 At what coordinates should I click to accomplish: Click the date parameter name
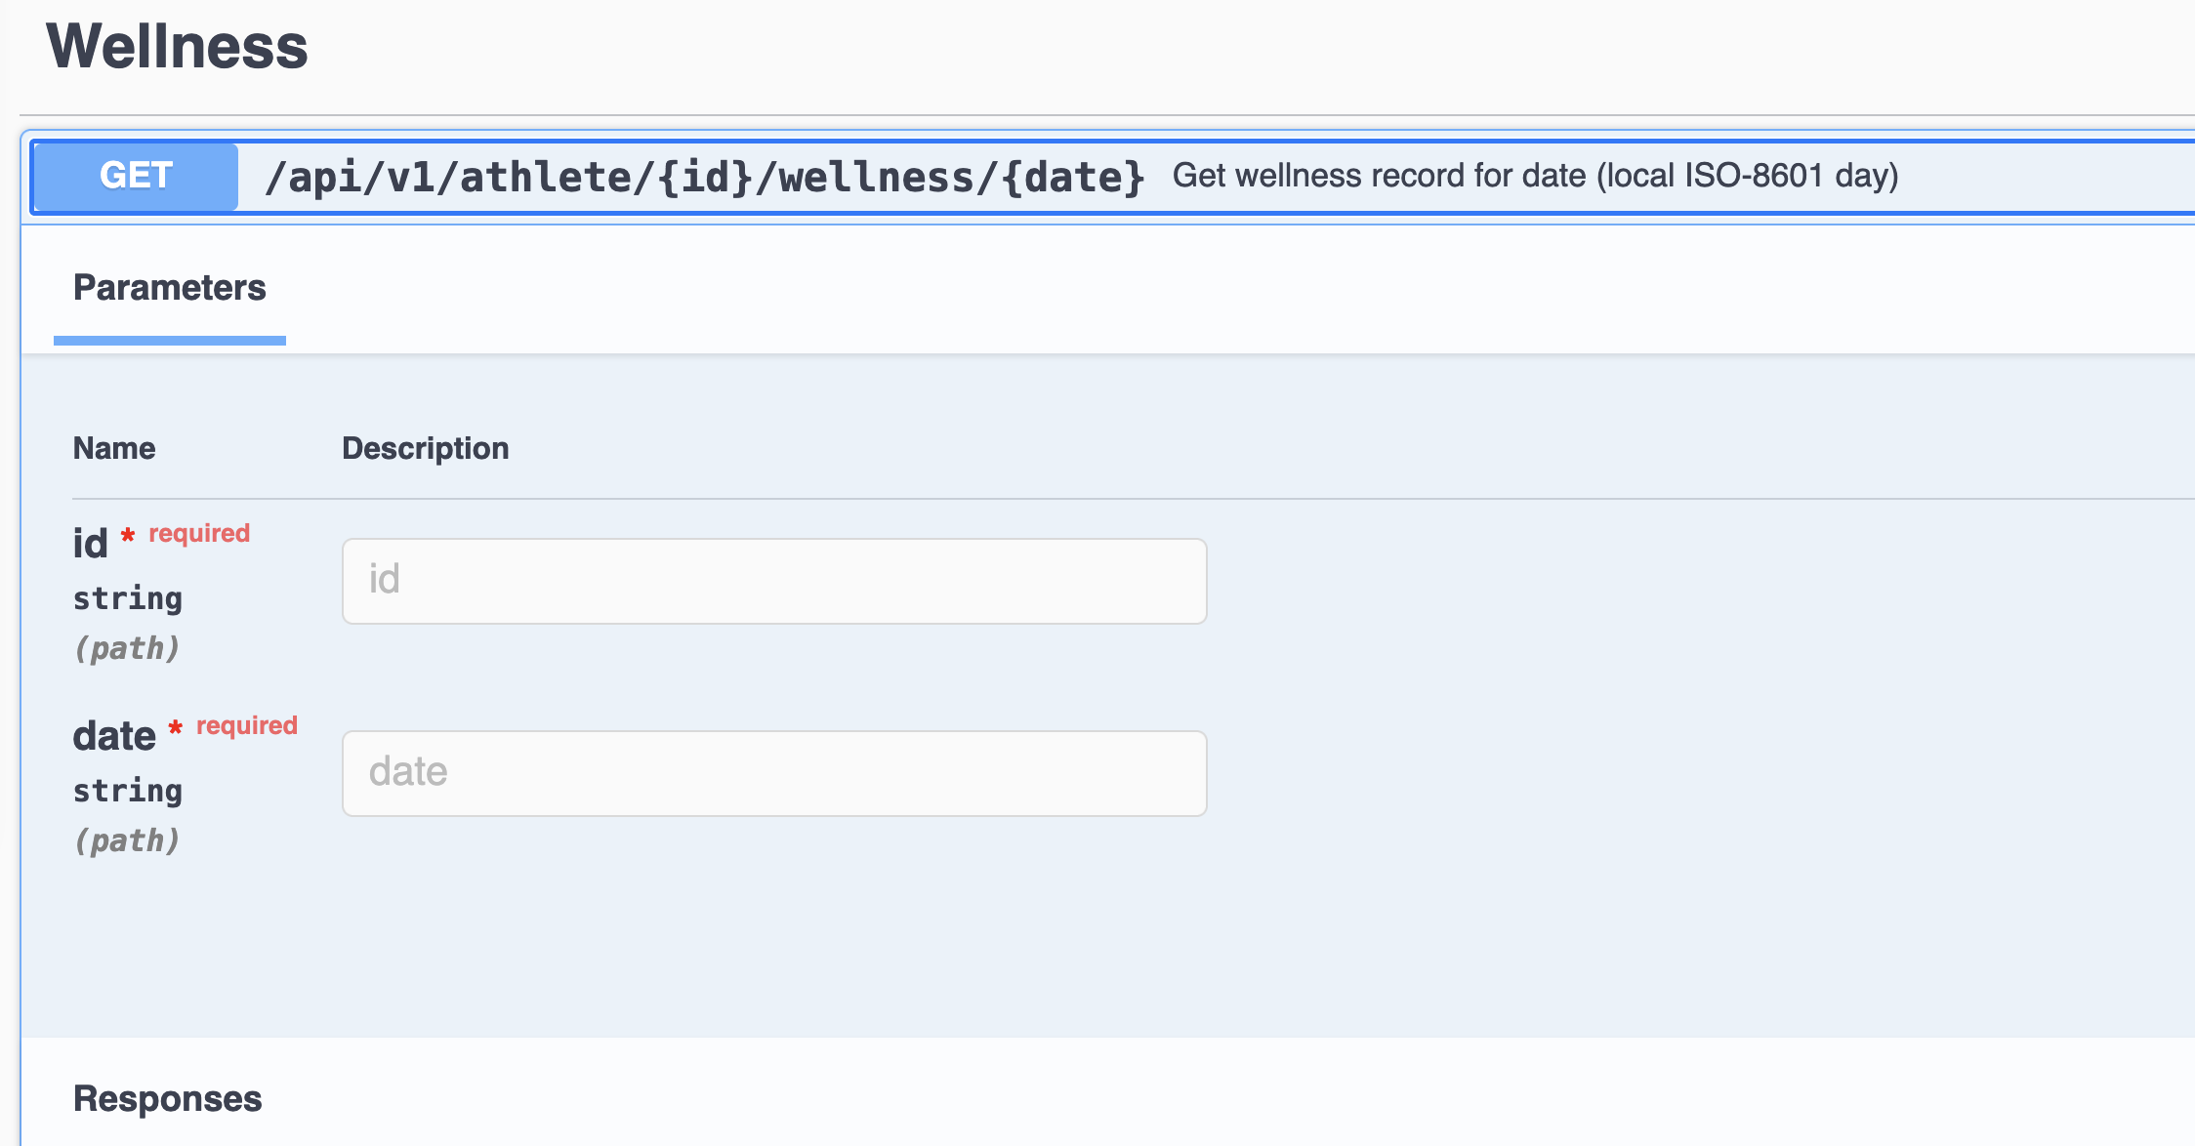[x=114, y=736]
